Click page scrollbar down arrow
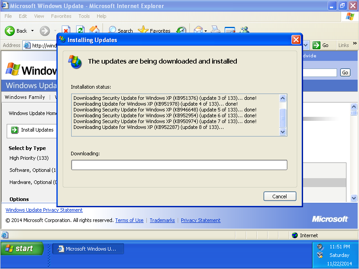The image size is (359, 269). (354, 198)
